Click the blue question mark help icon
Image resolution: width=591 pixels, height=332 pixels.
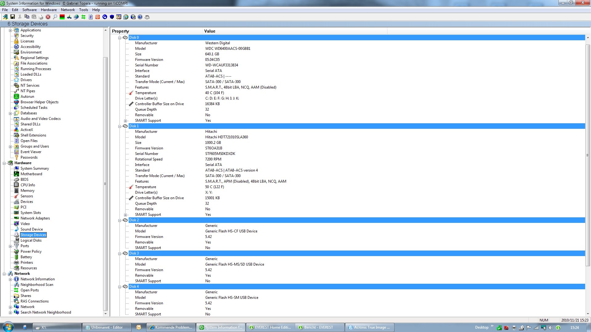pos(140,17)
